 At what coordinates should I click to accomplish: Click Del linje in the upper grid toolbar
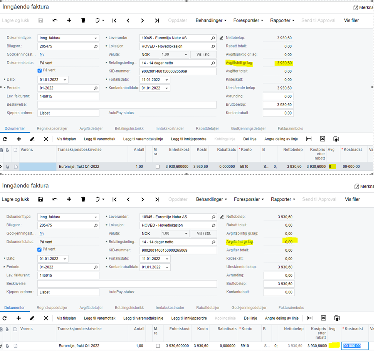click(250, 139)
